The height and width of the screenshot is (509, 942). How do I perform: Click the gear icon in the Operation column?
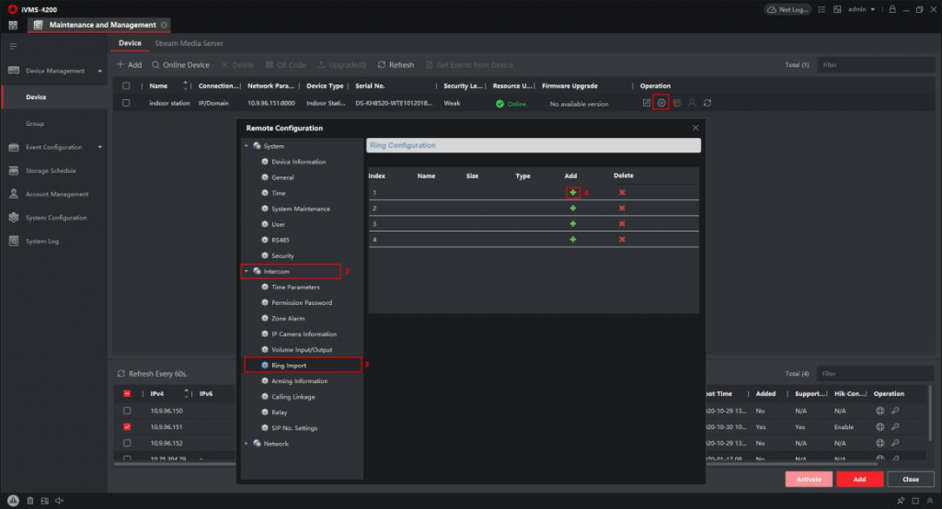(661, 103)
